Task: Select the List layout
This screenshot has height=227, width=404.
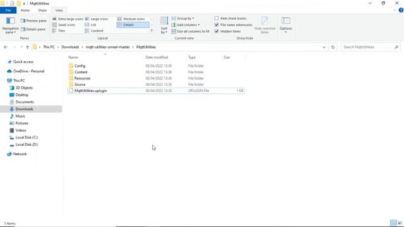Action: click(90, 25)
